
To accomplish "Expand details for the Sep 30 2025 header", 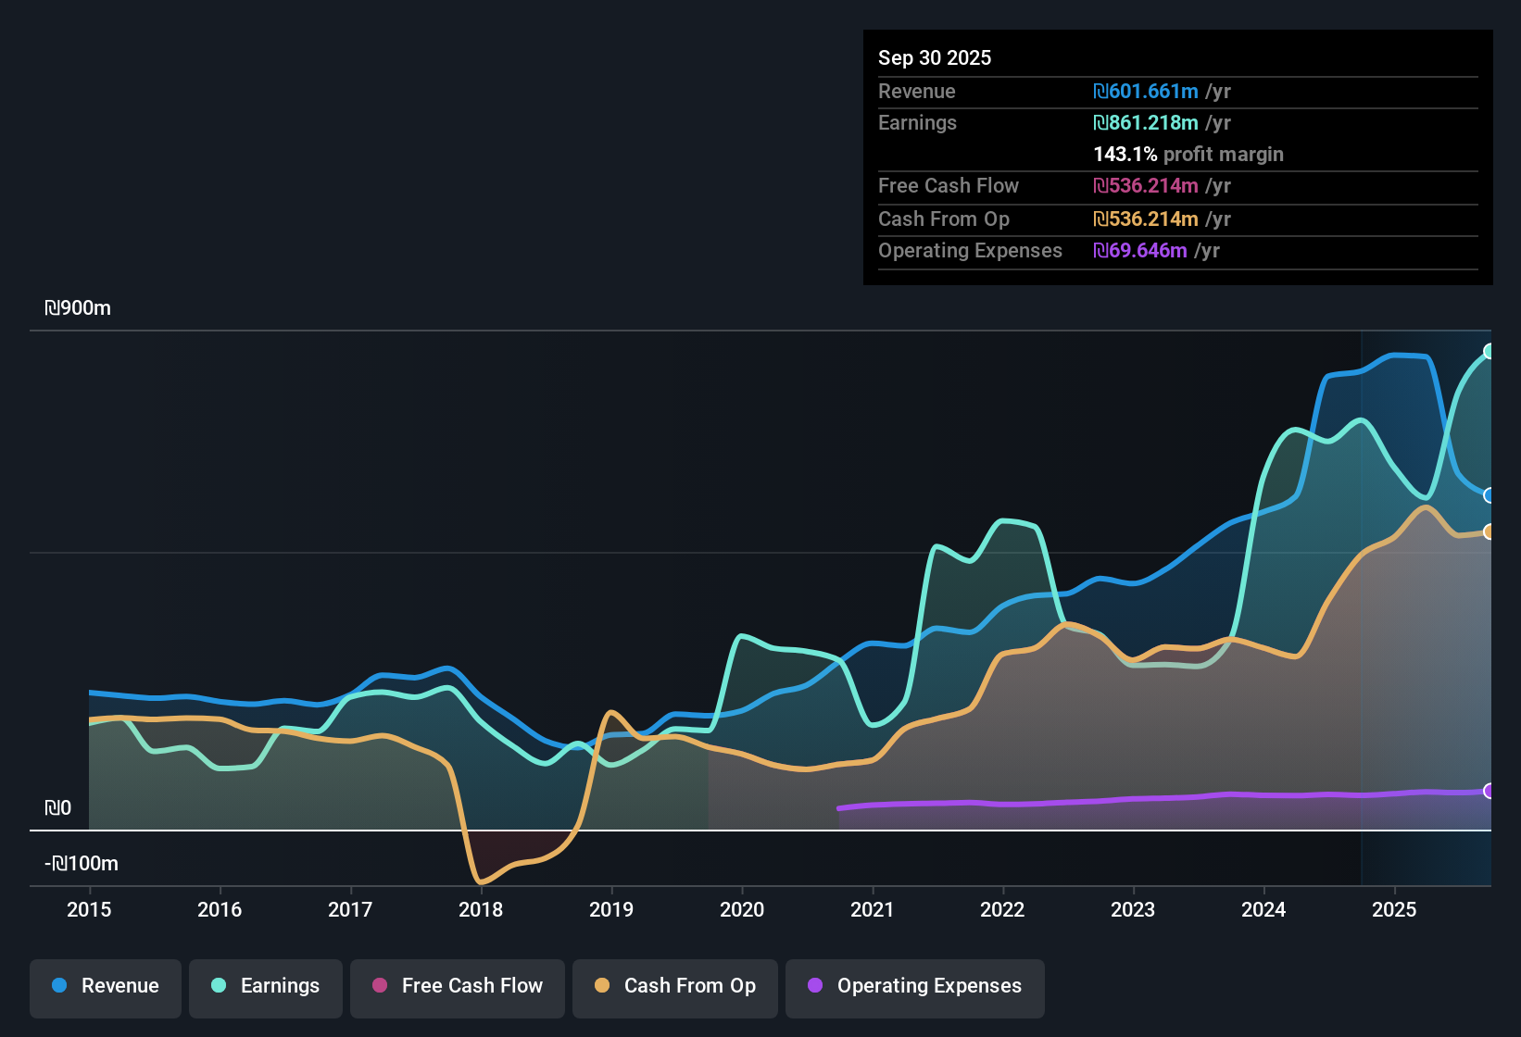I will point(935,57).
